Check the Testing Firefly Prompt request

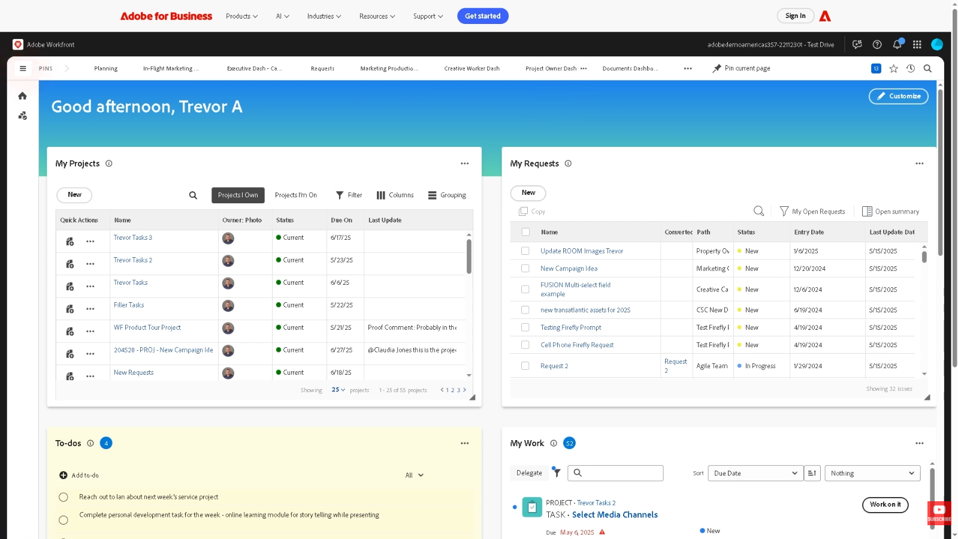coord(525,327)
